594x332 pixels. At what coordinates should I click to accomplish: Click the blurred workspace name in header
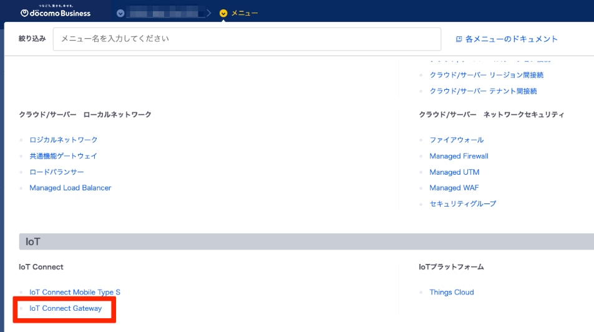click(165, 13)
